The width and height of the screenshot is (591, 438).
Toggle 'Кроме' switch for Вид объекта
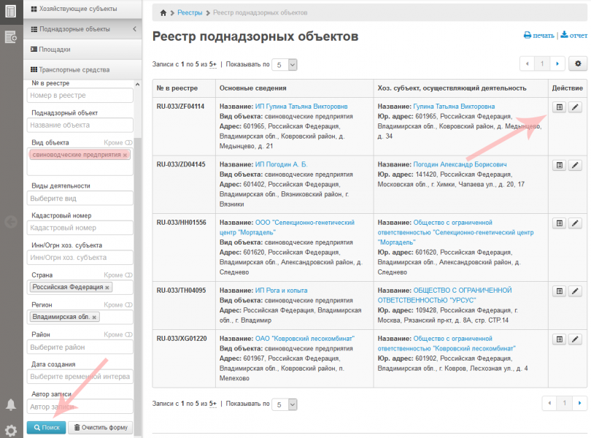[128, 143]
